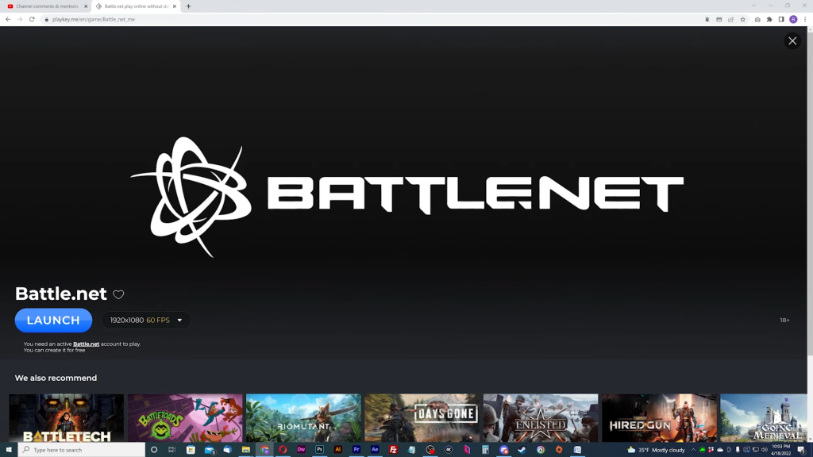Open a new browser tab
Image resolution: width=813 pixels, height=457 pixels.
[x=188, y=6]
